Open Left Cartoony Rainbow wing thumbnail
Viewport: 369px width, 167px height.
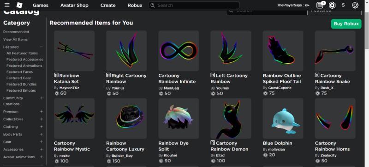(231, 51)
